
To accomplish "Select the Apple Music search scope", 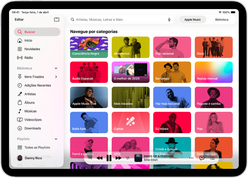I will click(192, 20).
